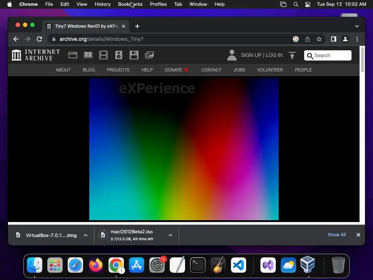Open the Apple menu
The image size is (373, 280).
[9, 4]
